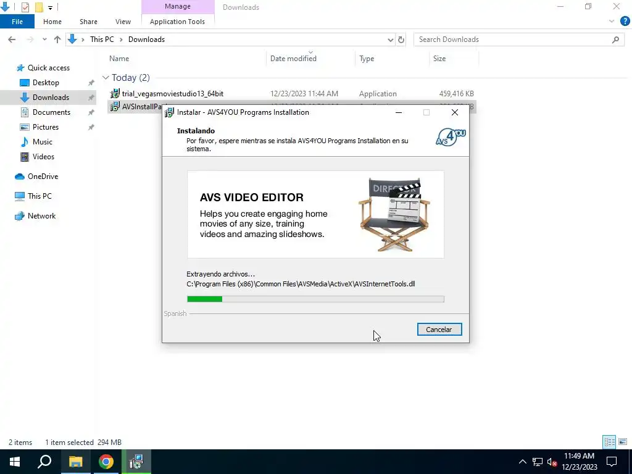The image size is (632, 474).
Task: Open Google Chrome from the taskbar
Action: tap(106, 462)
